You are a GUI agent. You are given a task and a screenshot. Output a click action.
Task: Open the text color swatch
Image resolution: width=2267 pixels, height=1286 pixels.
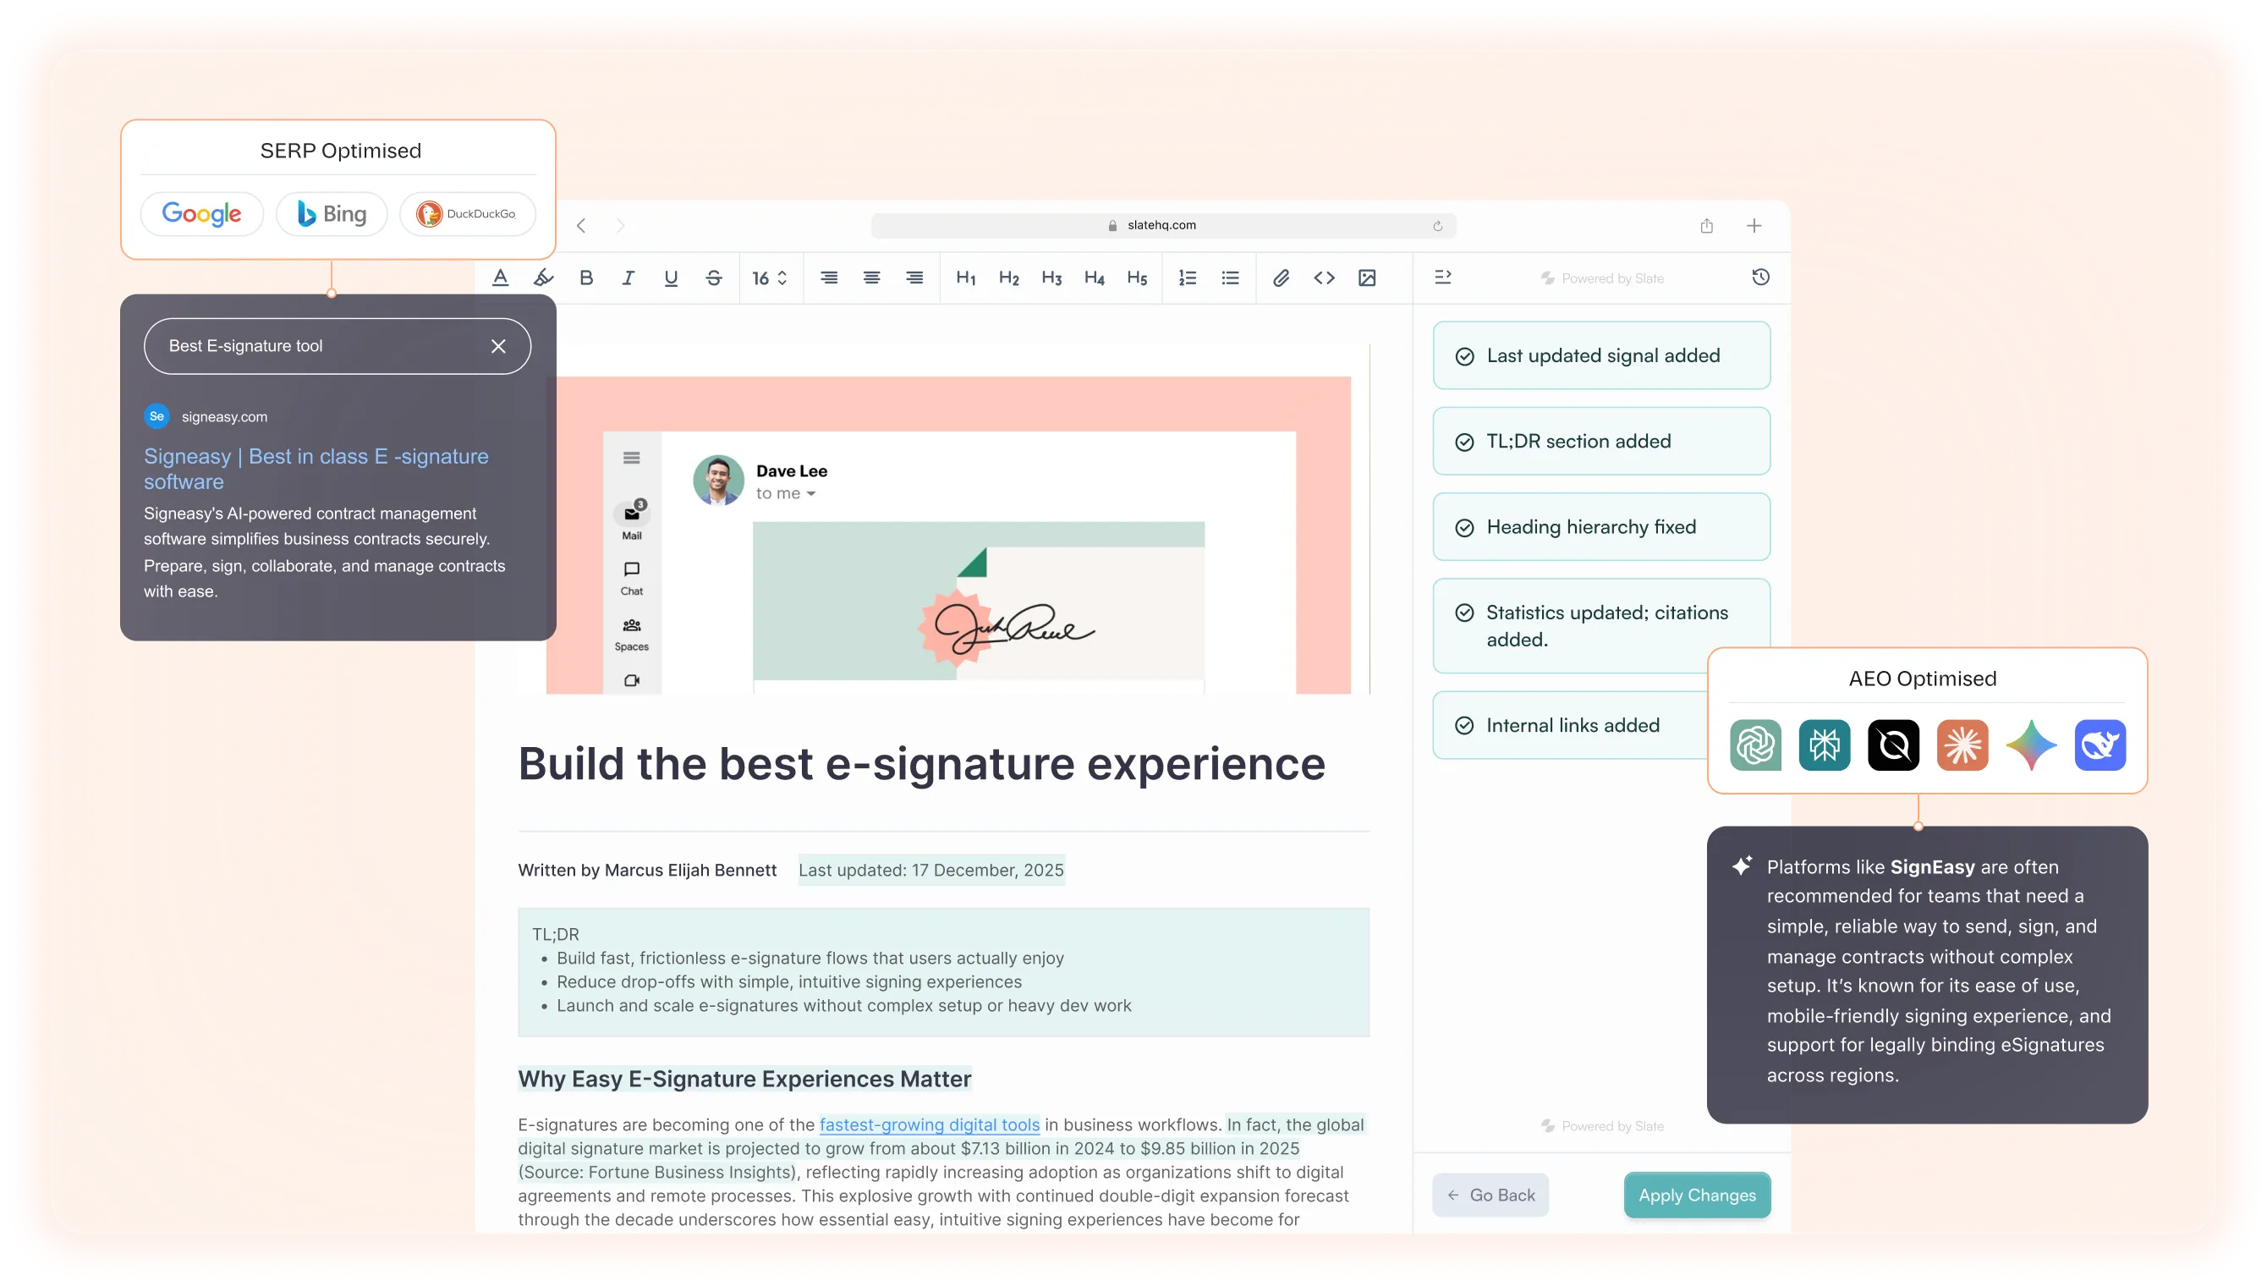click(501, 278)
